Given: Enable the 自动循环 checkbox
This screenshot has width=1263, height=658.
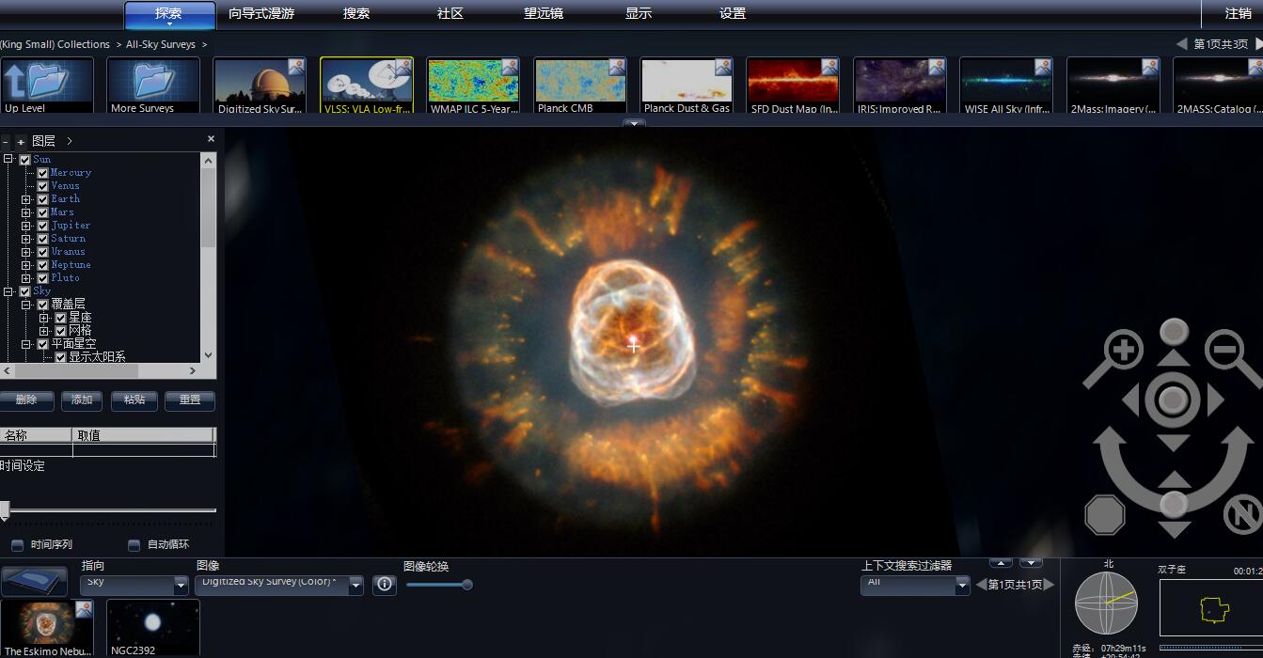Looking at the screenshot, I should tap(134, 545).
